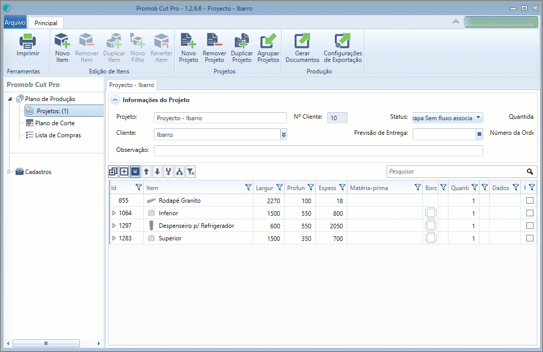
Task: Filter the Largura column
Action: coord(280,188)
